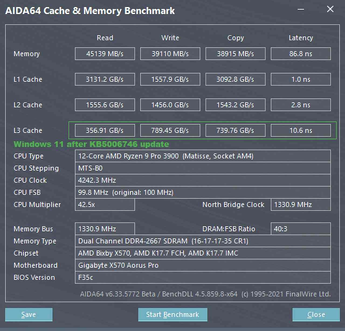Image resolution: width=345 pixels, height=331 pixels.
Task: Click the CPU Multiplier value 42.5x
Action: coord(105,205)
